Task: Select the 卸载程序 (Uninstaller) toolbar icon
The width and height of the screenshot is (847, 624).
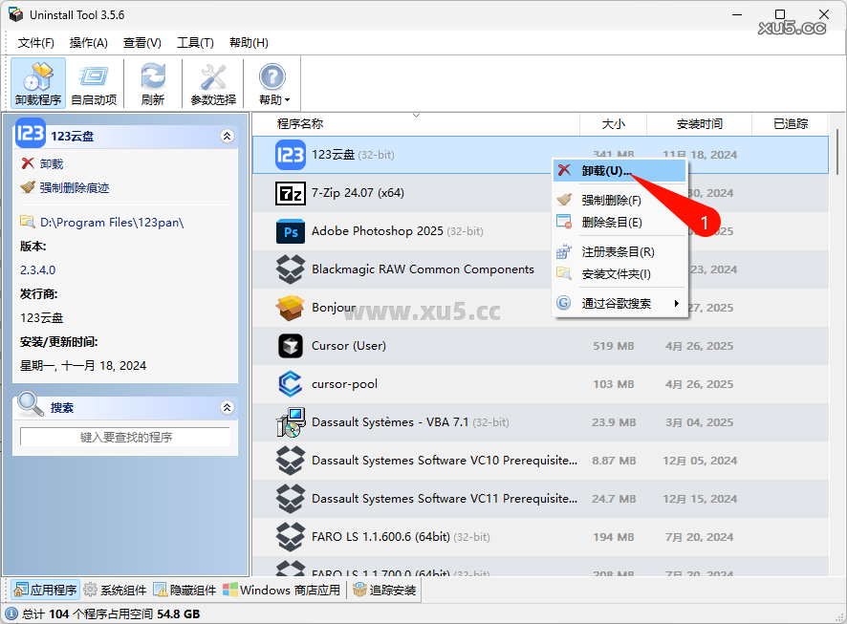Action: pyautogui.click(x=37, y=82)
